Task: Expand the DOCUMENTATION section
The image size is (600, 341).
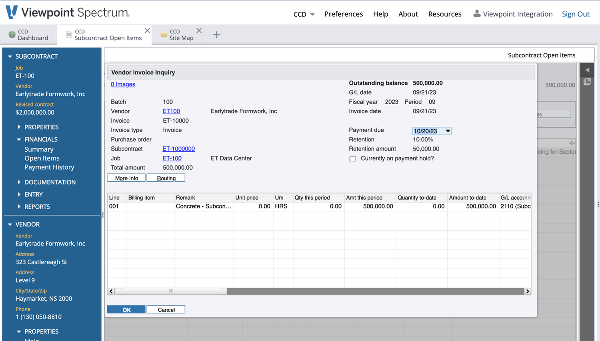Action: tap(19, 182)
